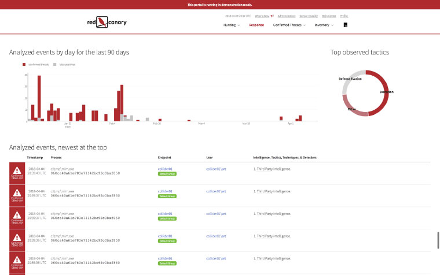Open the third row's Confirmed threat alert icon

[x=17, y=215]
